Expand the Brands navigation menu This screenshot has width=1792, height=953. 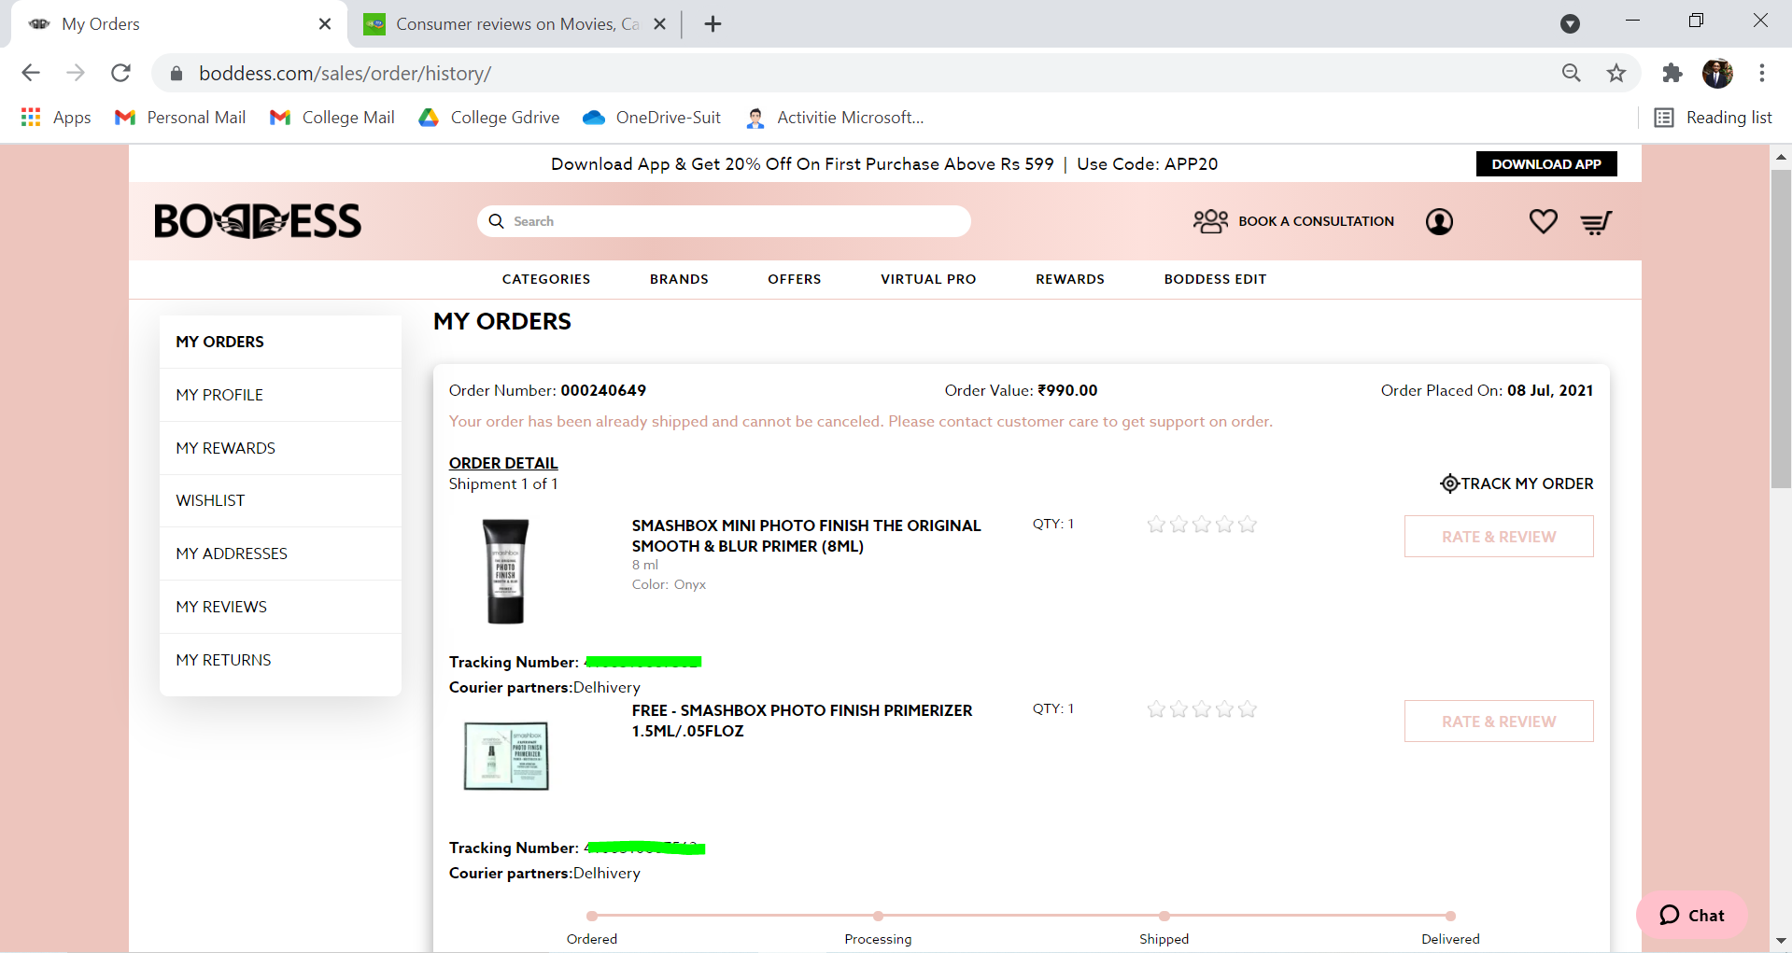click(679, 279)
